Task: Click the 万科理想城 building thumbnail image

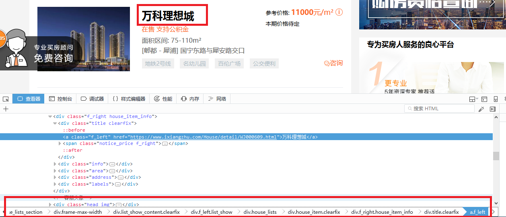Action: click(84, 39)
